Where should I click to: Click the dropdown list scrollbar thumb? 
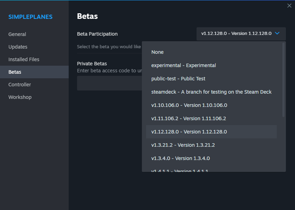pyautogui.click(x=283, y=80)
